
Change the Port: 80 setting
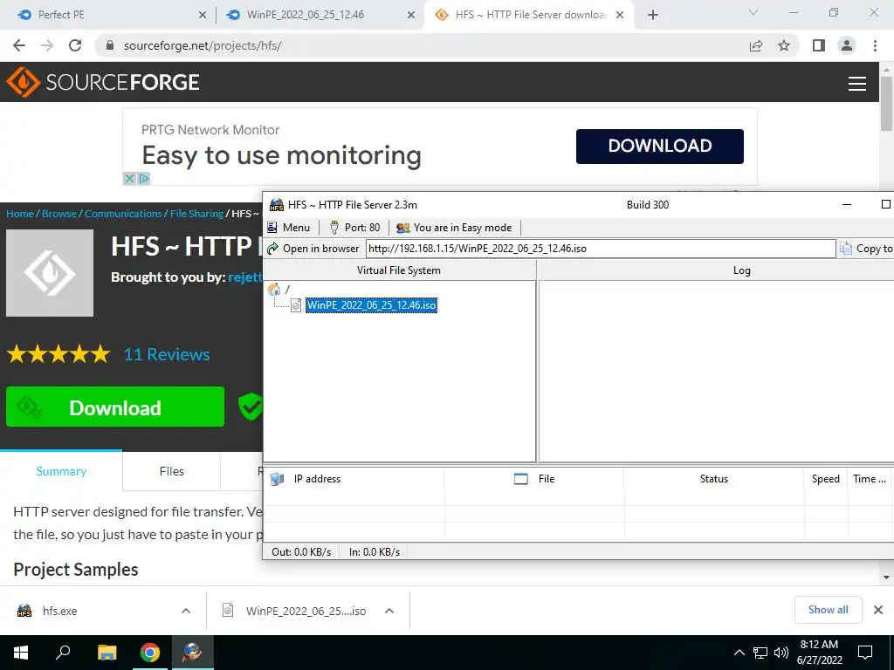(354, 228)
